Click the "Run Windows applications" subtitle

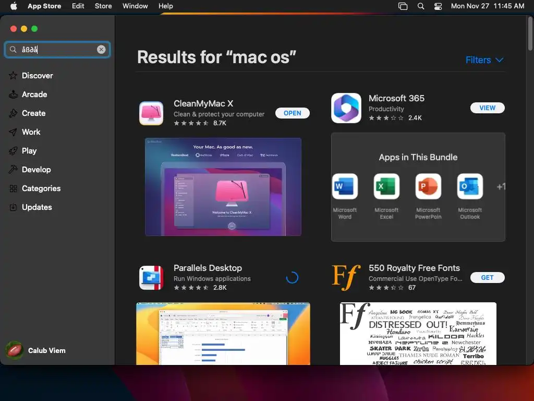point(212,279)
